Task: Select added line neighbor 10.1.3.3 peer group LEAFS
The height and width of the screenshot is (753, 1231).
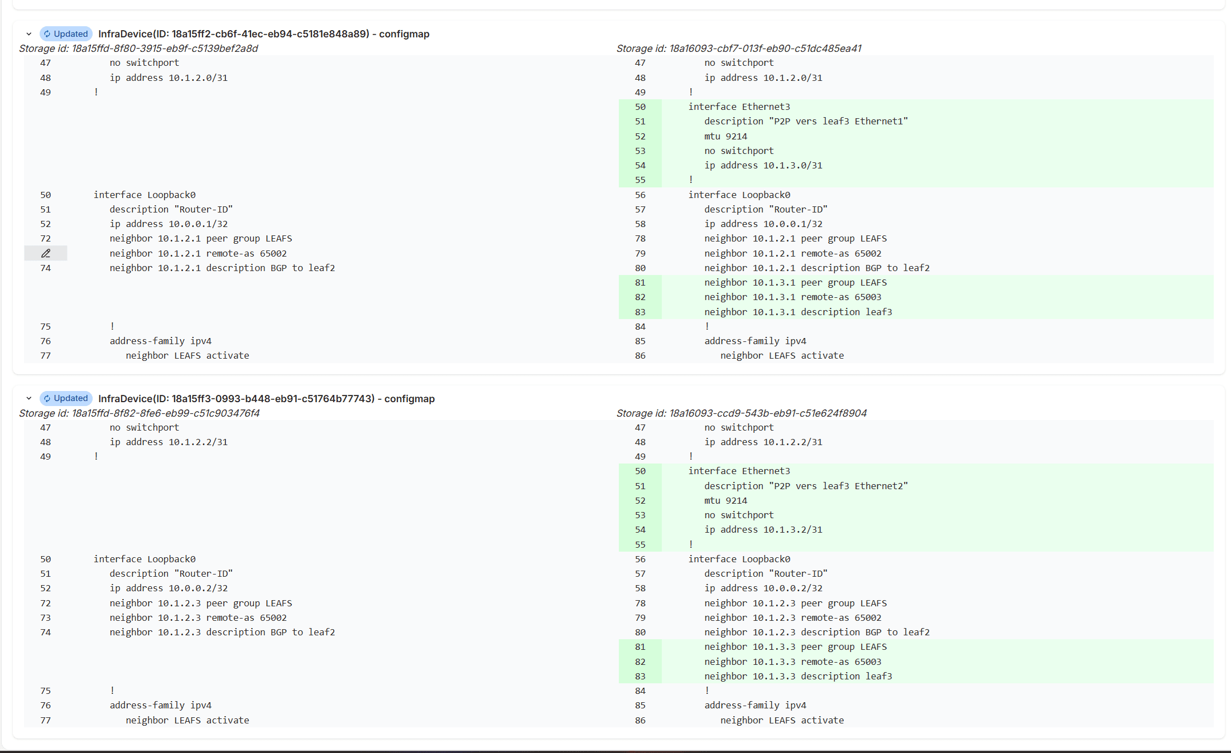Action: [795, 647]
